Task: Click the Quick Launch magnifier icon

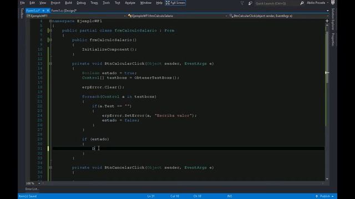Action: (302, 3)
